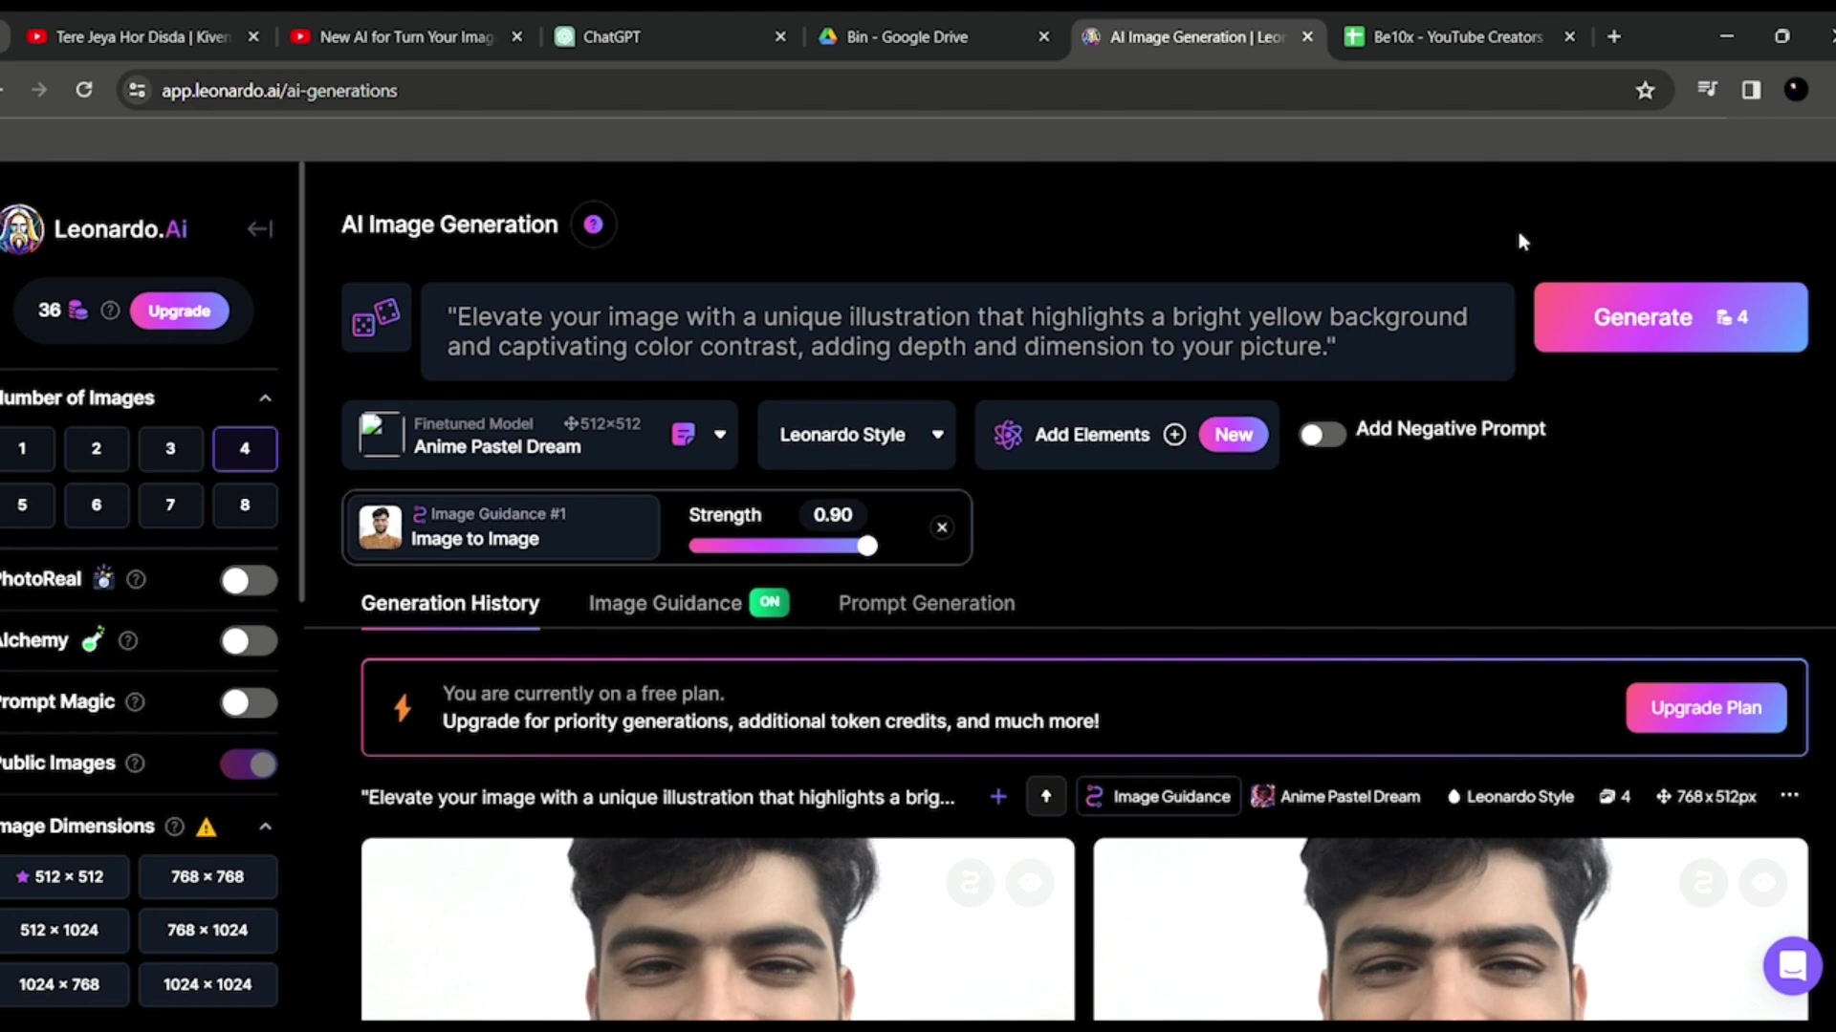This screenshot has height=1032, width=1836.
Task: Open the first generated image thumbnail
Action: (717, 929)
